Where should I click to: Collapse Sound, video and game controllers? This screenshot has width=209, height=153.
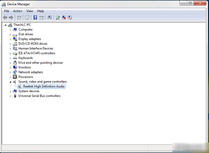[10, 82]
